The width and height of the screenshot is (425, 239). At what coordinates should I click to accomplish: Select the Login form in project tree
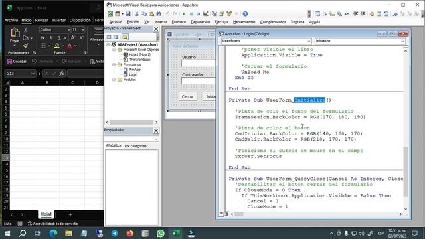click(133, 74)
